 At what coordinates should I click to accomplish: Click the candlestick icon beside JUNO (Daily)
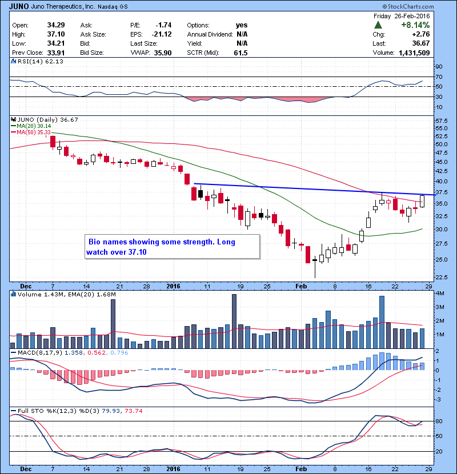13,119
